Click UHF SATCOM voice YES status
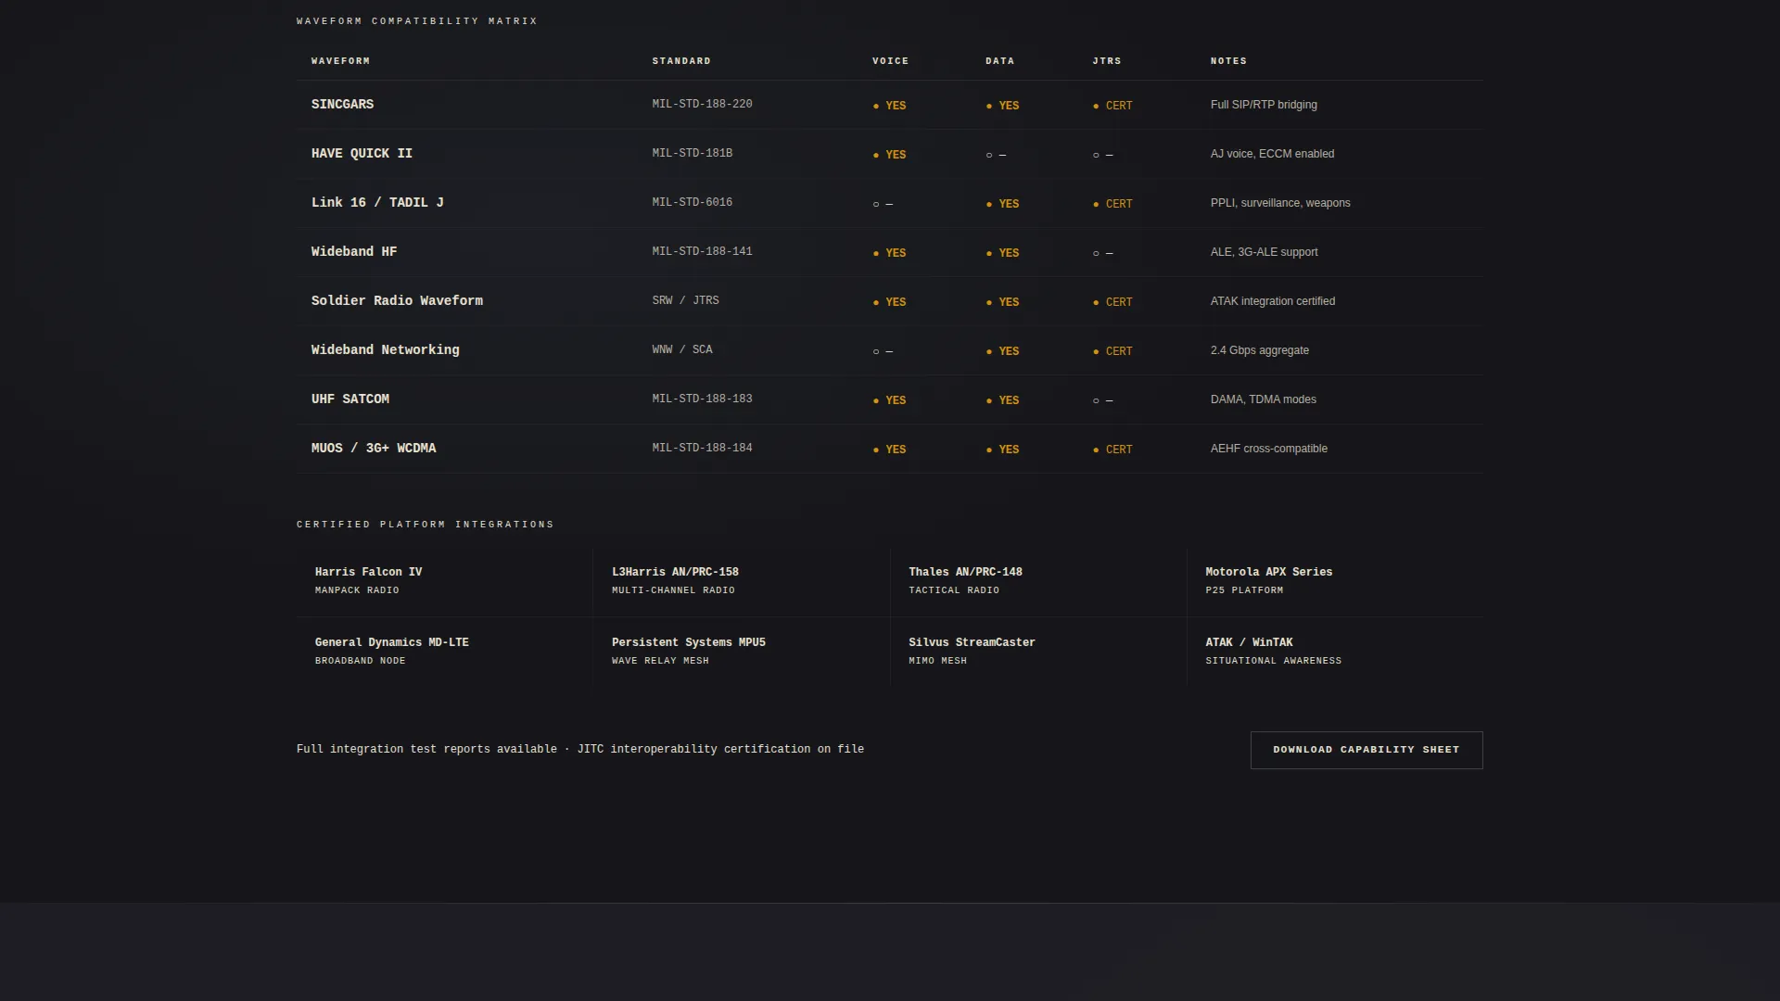Screen dimensions: 1780x1001 pos(890,400)
